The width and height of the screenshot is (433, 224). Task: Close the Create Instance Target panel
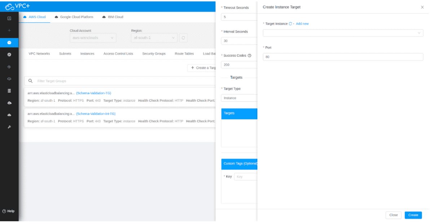[422, 7]
